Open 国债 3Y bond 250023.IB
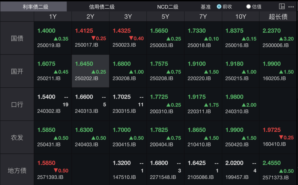Image resolution: width=298 pixels, height=185 pixels. pos(128,38)
